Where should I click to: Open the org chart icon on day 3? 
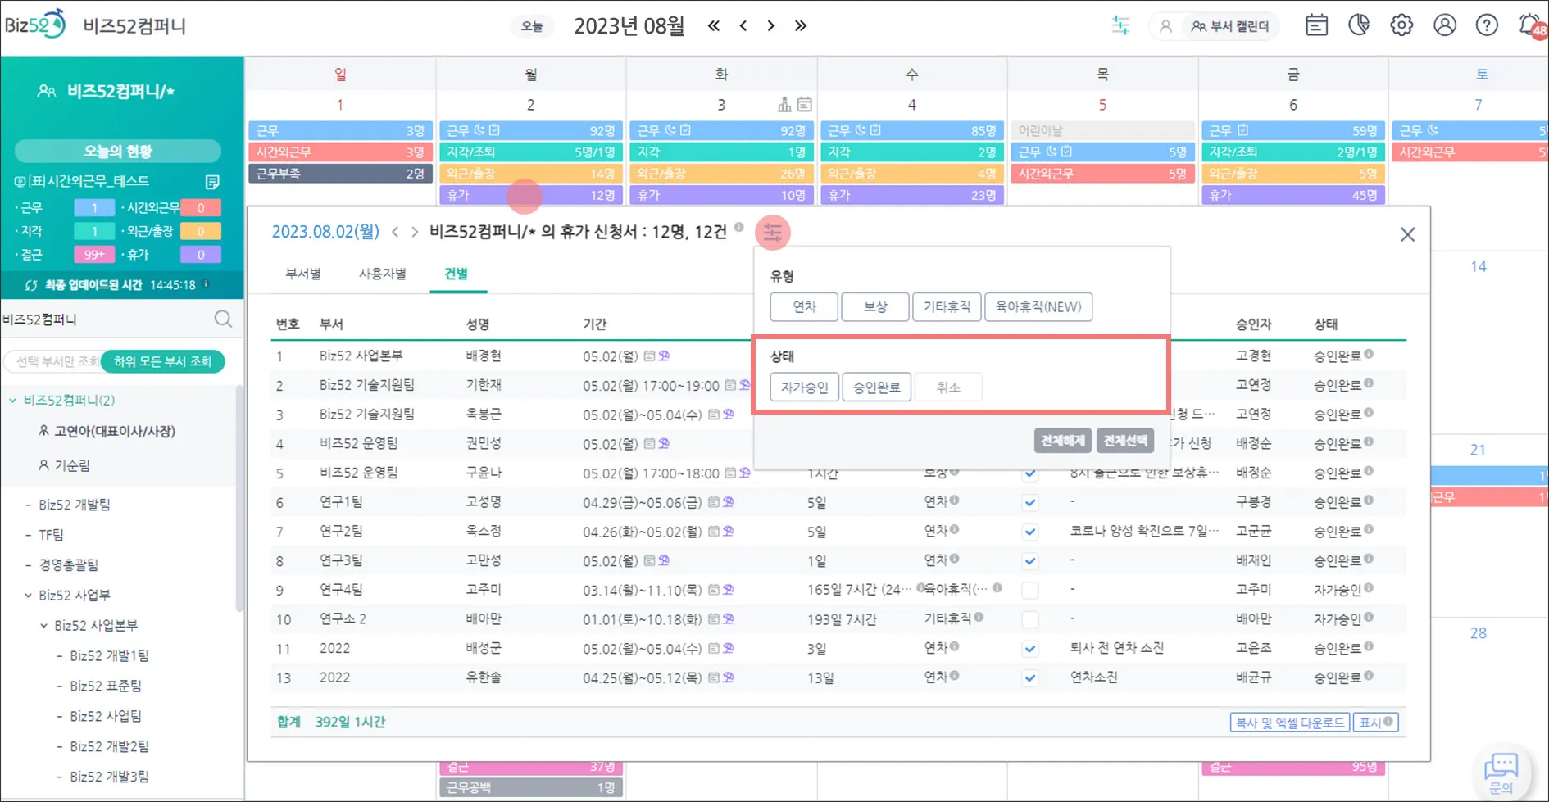[784, 105]
